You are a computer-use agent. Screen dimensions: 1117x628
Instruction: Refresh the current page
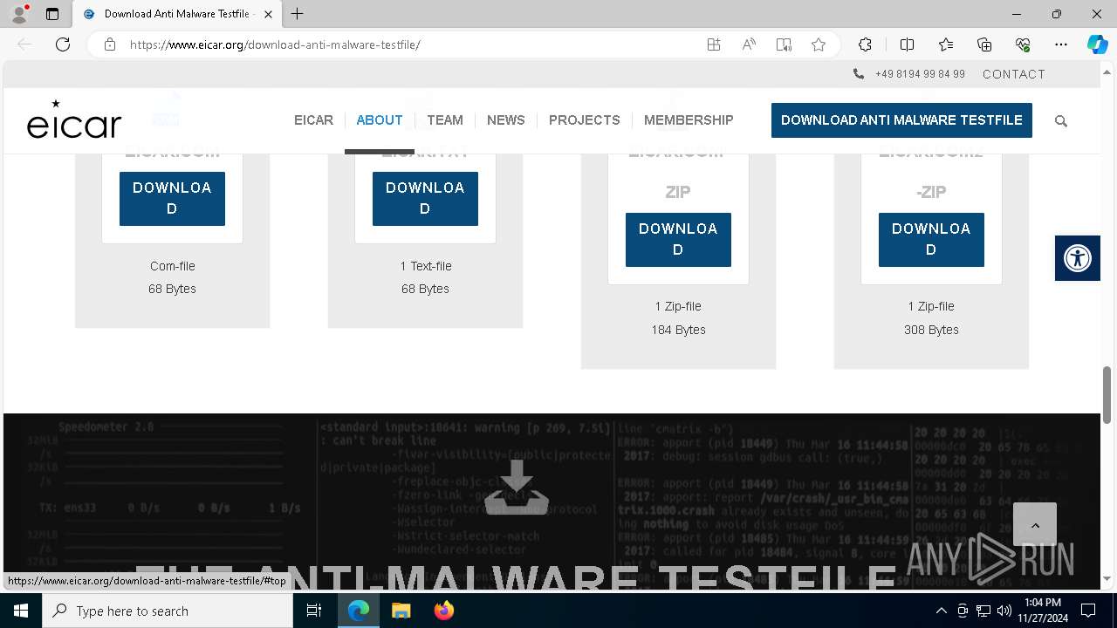point(63,44)
